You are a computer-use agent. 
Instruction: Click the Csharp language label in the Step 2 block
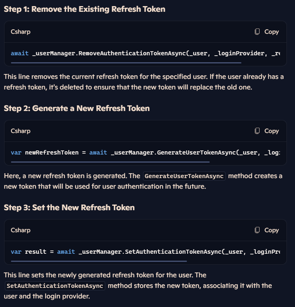coord(21,131)
